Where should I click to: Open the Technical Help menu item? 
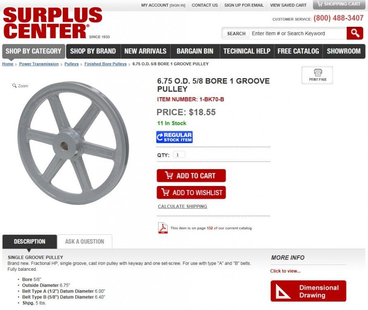pyautogui.click(x=247, y=51)
